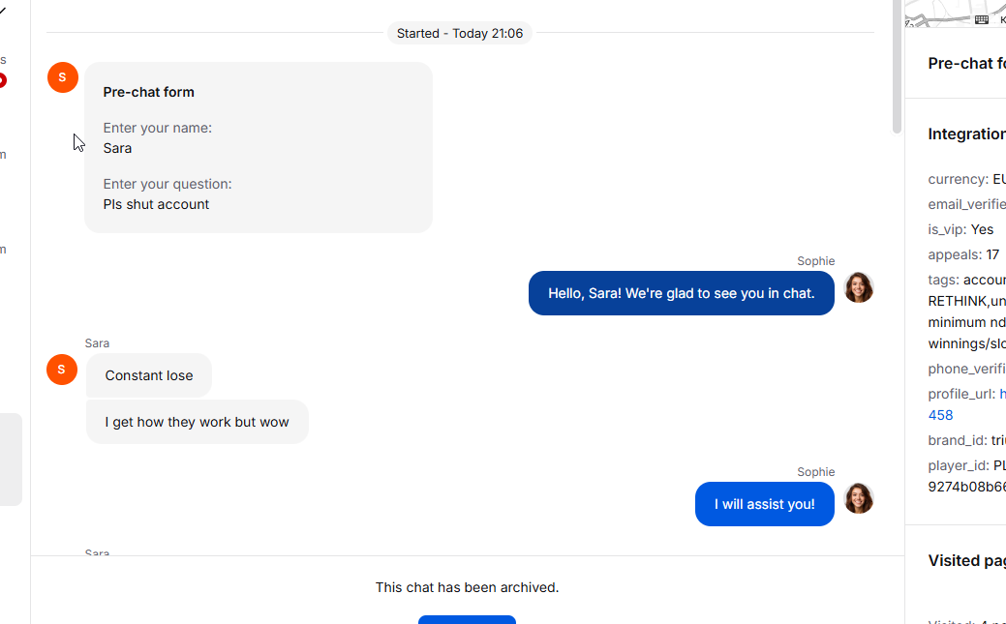Screen dimensions: 1006x624
Task: Click Sophie's avatar beside "I will assist you!"
Action: [859, 498]
